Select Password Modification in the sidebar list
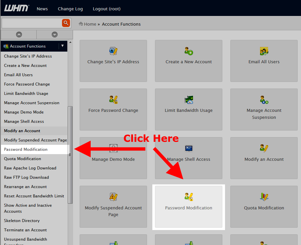 26,149
